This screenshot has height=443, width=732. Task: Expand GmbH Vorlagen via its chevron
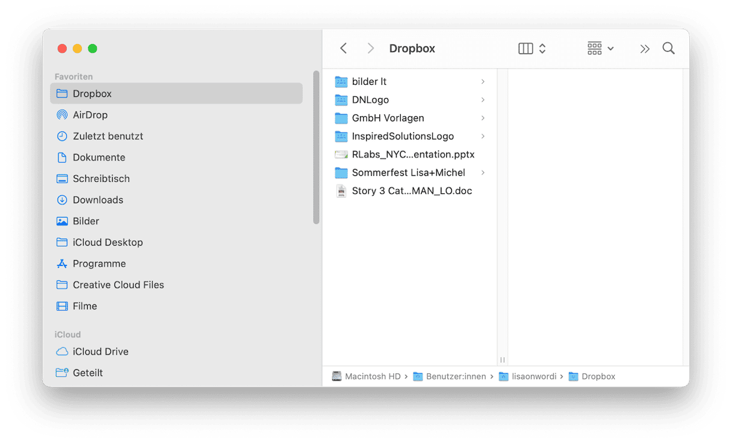point(483,118)
